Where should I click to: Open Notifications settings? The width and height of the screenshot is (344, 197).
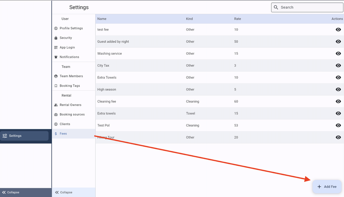pyautogui.click(x=74, y=57)
